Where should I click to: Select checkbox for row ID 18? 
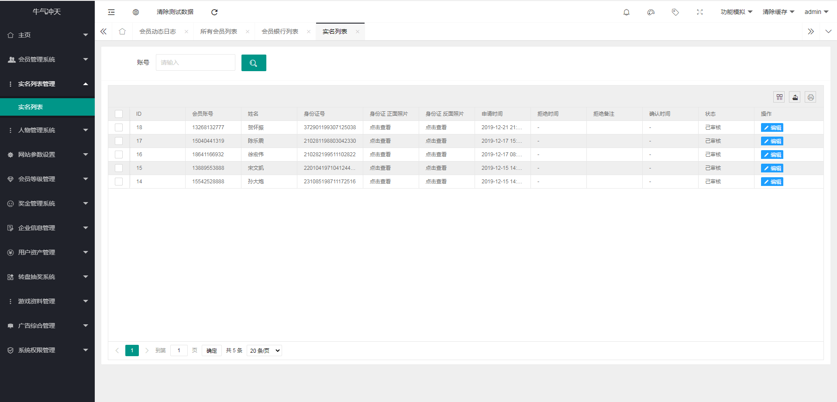pos(119,127)
